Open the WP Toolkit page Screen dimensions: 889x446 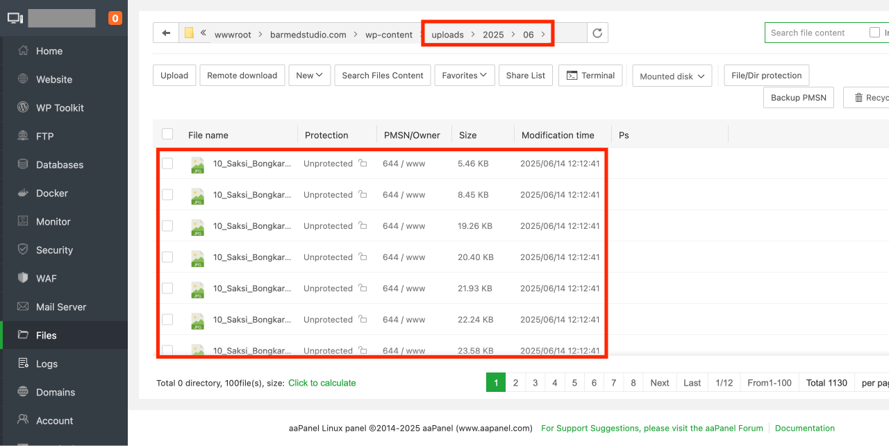pyautogui.click(x=60, y=108)
